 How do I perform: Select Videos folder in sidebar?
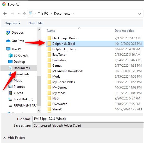point(16,93)
